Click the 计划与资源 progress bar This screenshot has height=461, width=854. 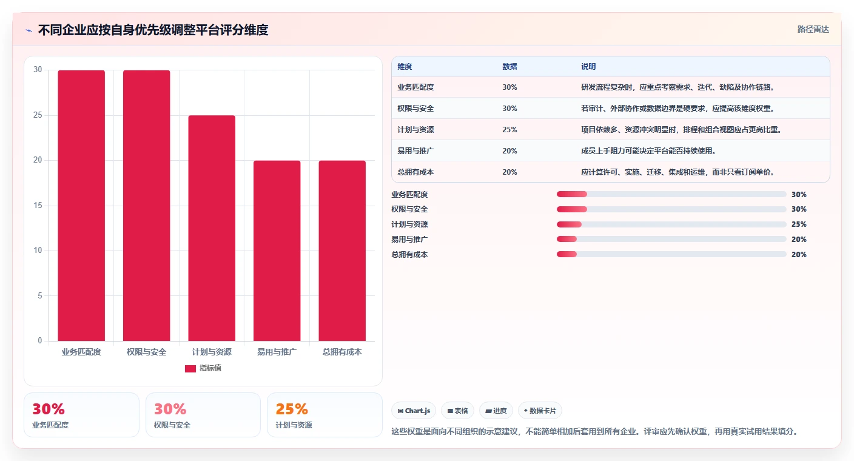click(x=671, y=224)
